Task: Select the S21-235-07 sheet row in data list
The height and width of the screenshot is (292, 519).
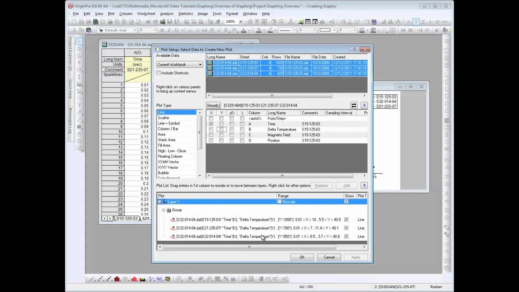Action: point(287,68)
